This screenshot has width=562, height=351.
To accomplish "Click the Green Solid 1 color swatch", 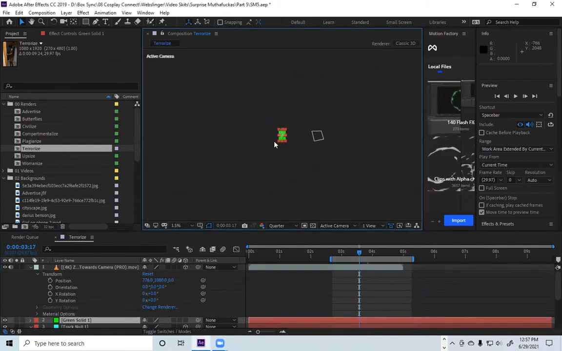I will click(56, 320).
